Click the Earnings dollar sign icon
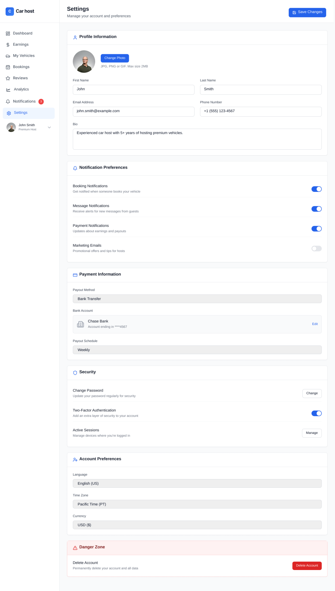The width and height of the screenshot is (335, 591). [x=8, y=45]
